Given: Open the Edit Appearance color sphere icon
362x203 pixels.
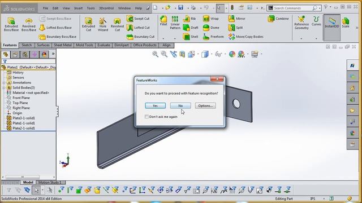Looking at the screenshot, I should click(x=232, y=54).
